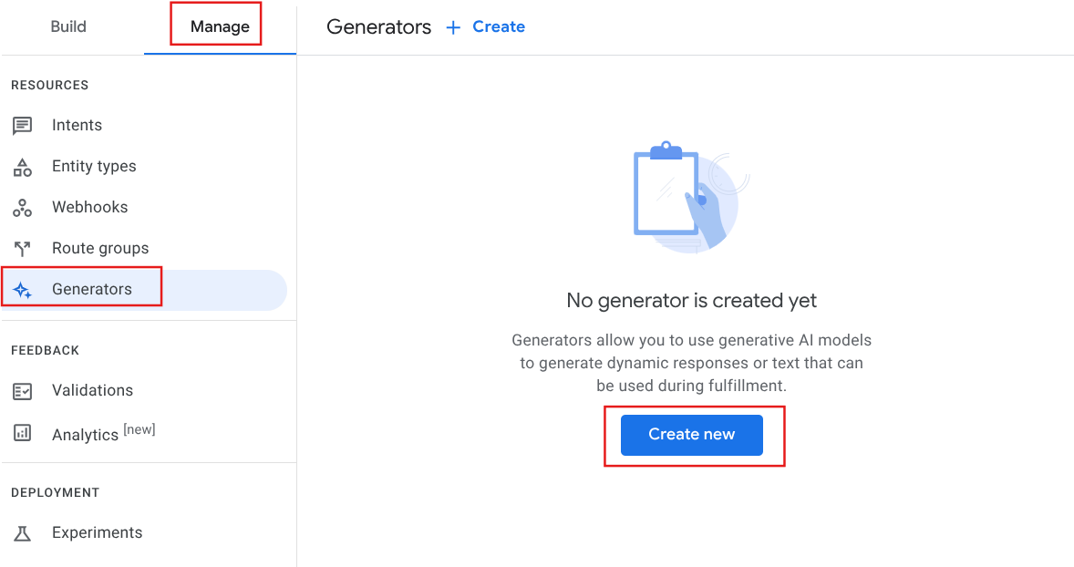Open Route groups in the sidebar
Image resolution: width=1074 pixels, height=567 pixels.
click(x=100, y=248)
